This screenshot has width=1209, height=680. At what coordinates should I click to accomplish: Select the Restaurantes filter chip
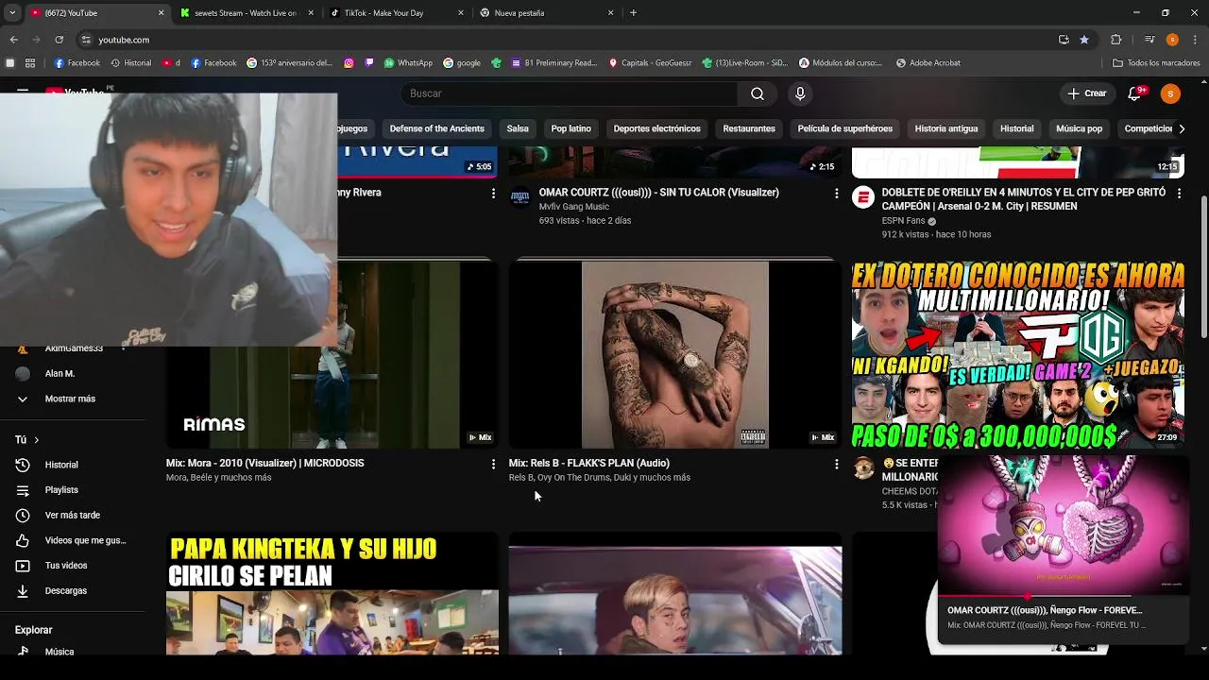point(749,128)
